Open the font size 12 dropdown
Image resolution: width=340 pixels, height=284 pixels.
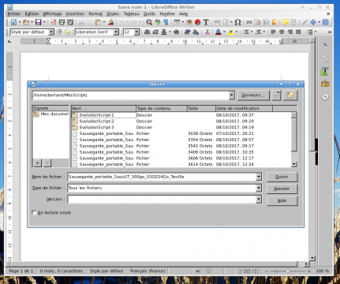[136, 32]
